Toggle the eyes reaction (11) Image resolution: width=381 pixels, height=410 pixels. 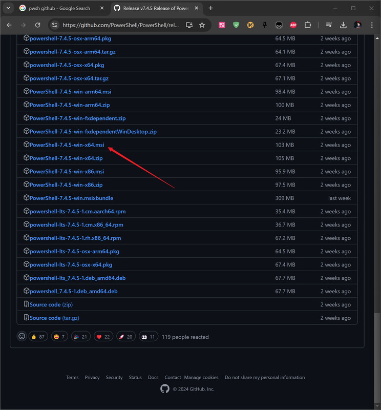(148, 337)
